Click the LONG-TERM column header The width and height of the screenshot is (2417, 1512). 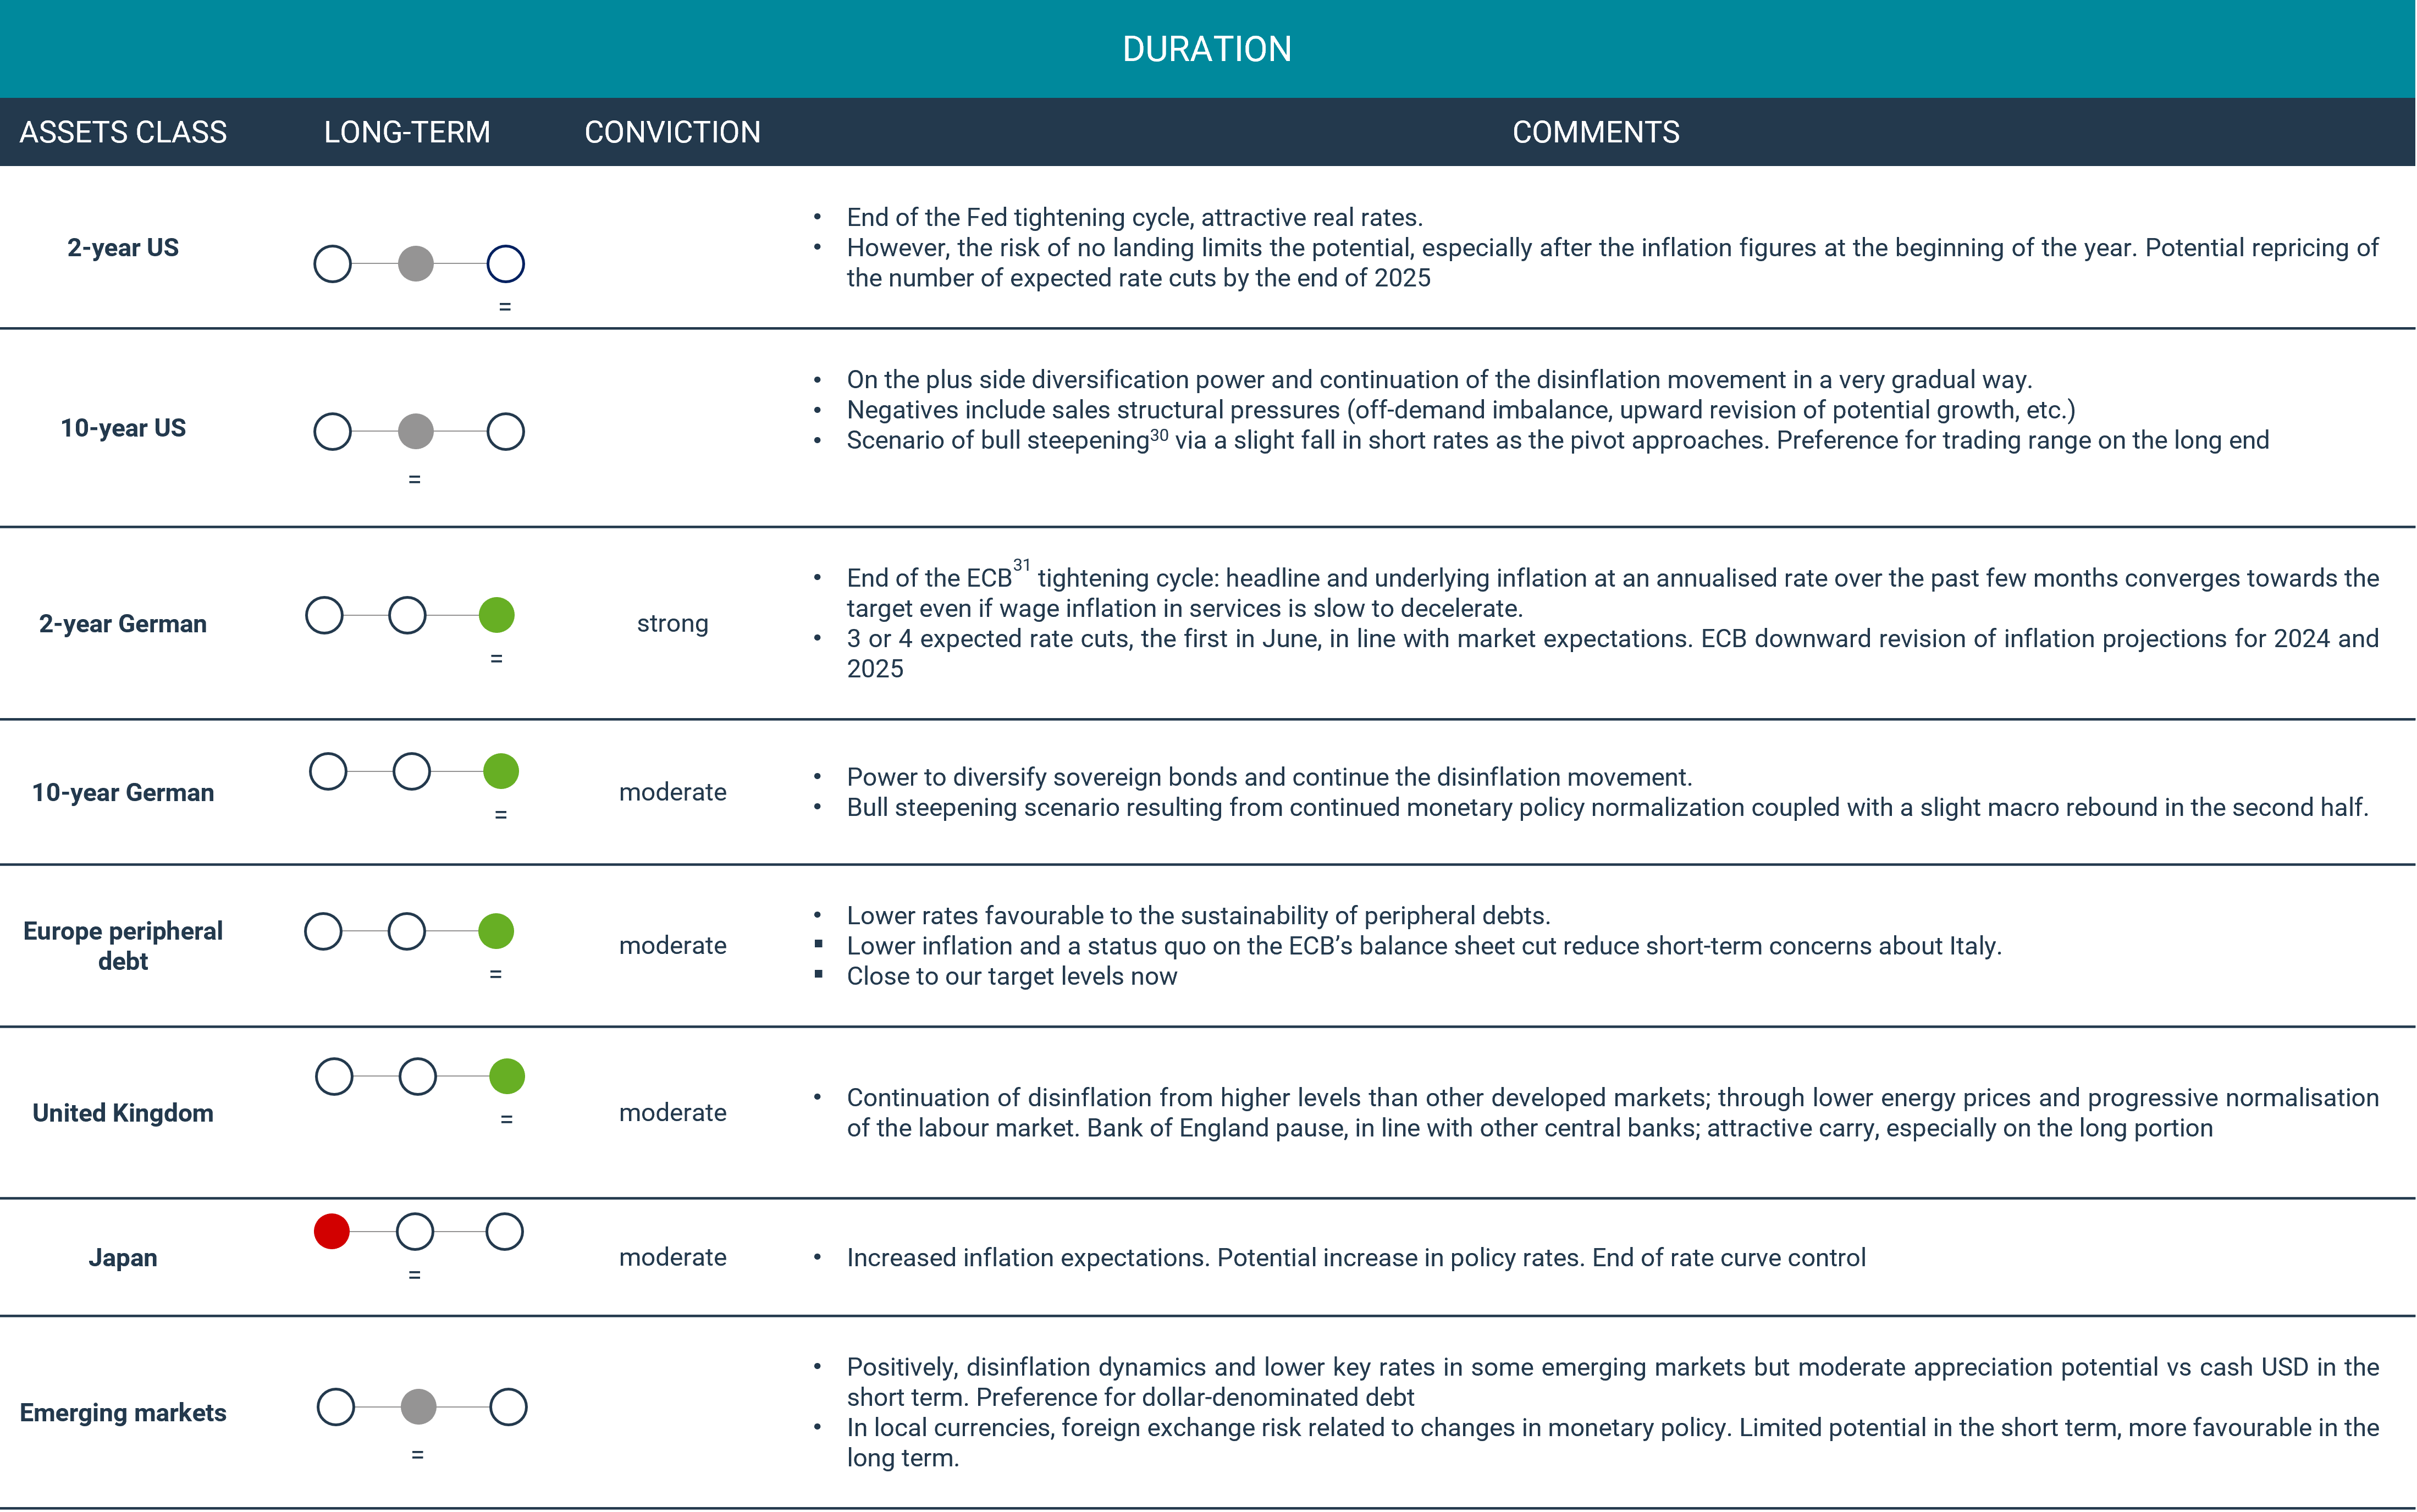(407, 132)
